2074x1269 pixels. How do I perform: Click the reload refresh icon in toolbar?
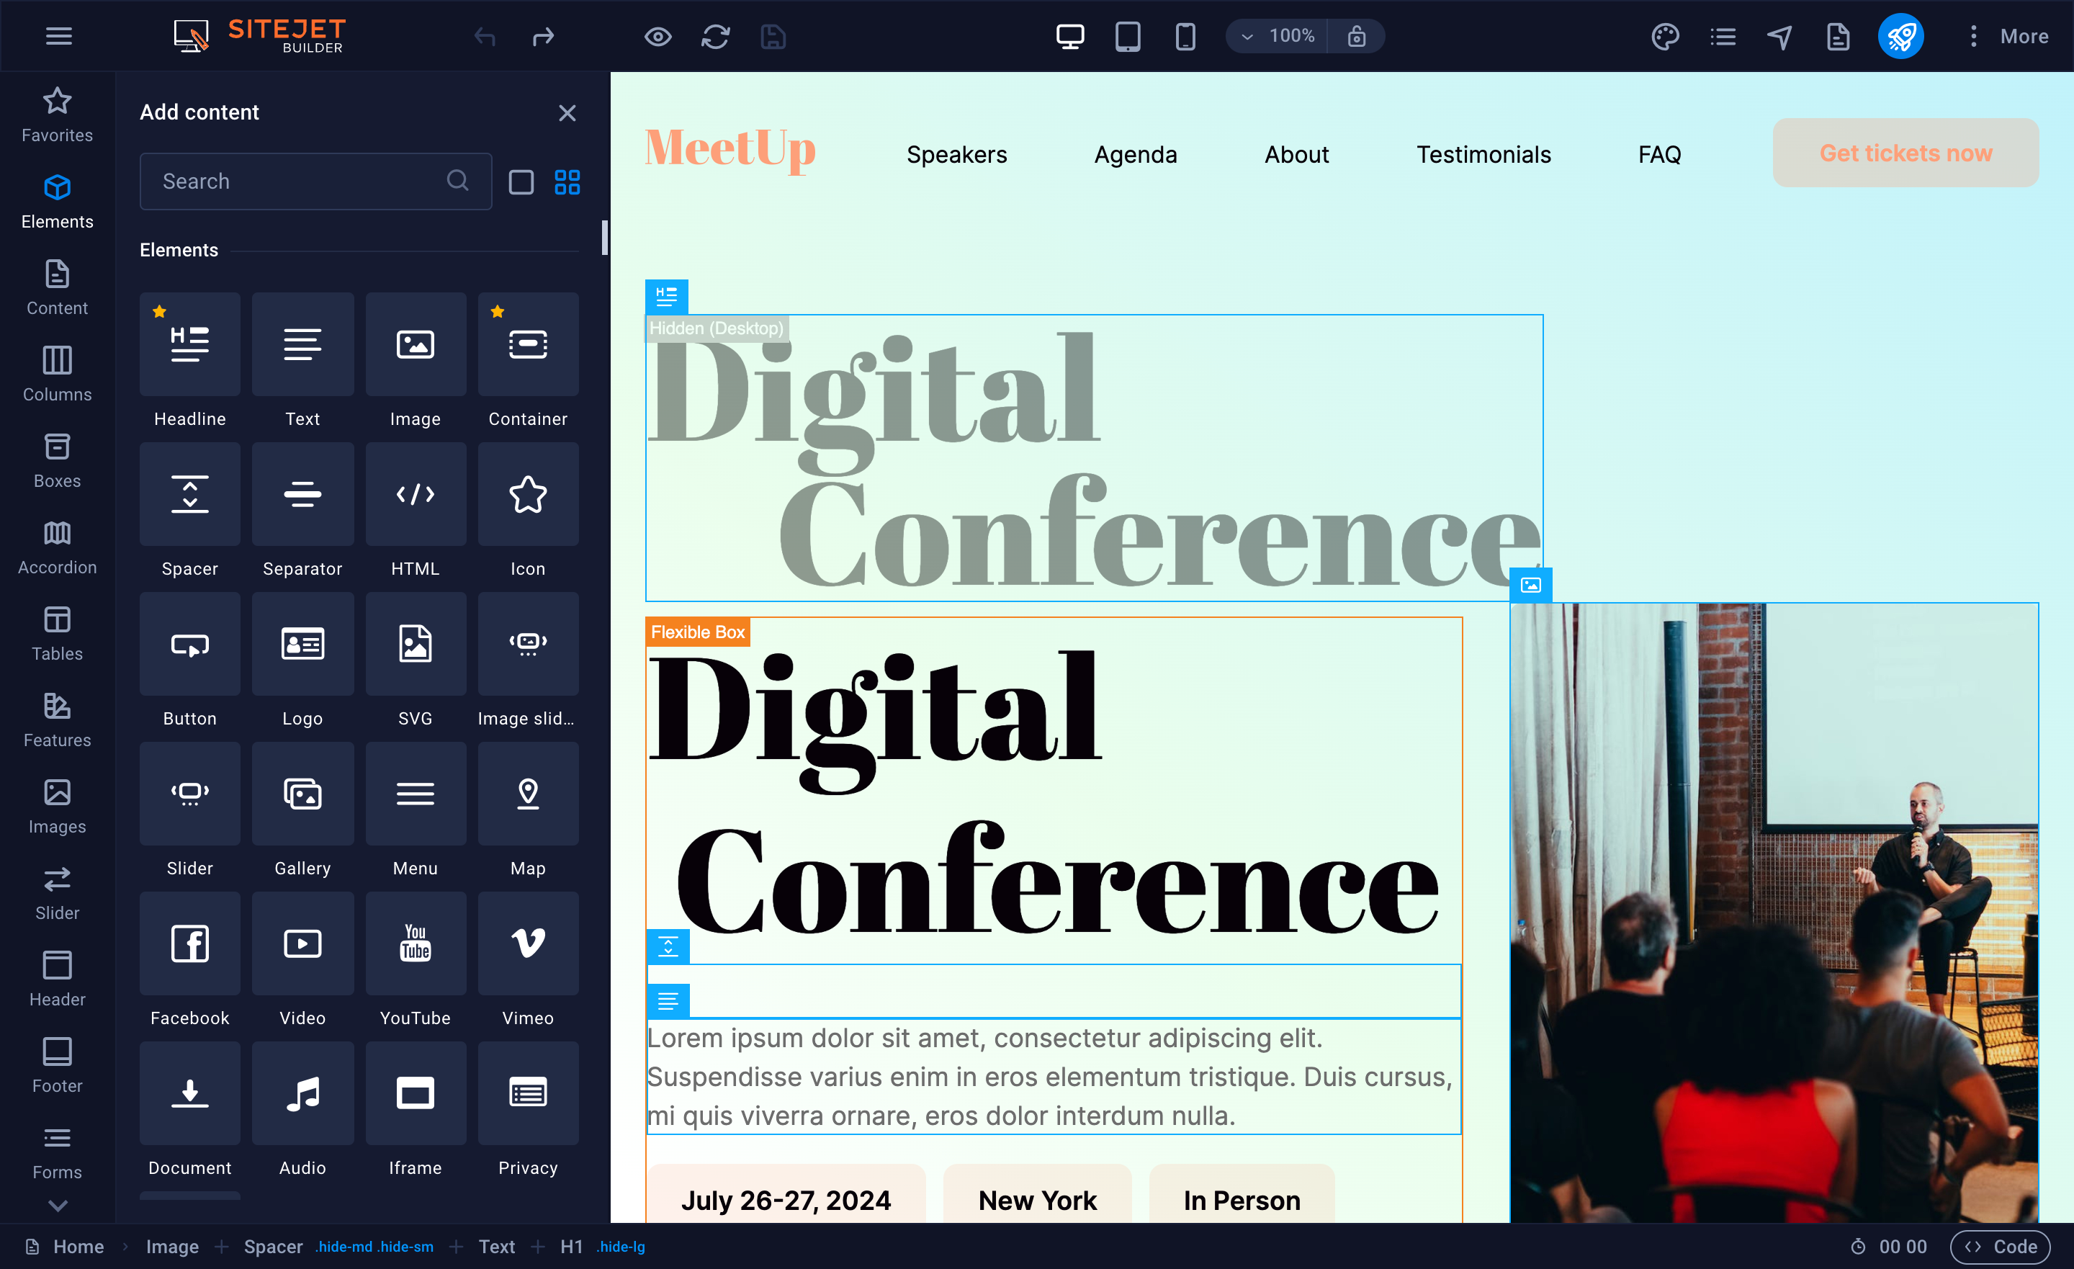click(x=716, y=36)
